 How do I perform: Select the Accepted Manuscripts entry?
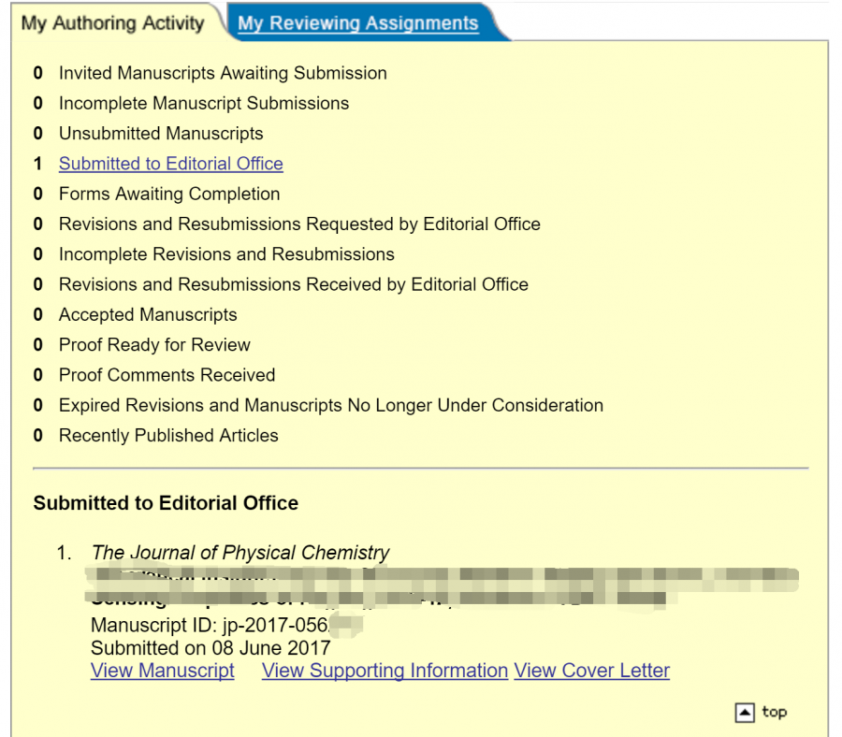click(x=148, y=315)
